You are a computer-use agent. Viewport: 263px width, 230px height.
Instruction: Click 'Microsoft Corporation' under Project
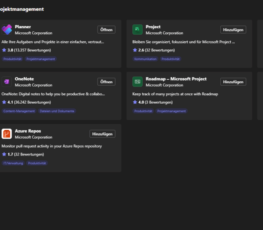pos(164,33)
